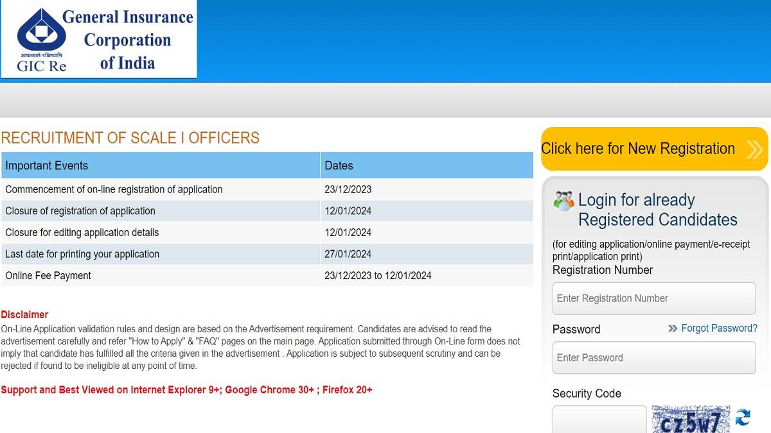Open the New Registration button text
The width and height of the screenshot is (771, 433).
pyautogui.click(x=638, y=149)
